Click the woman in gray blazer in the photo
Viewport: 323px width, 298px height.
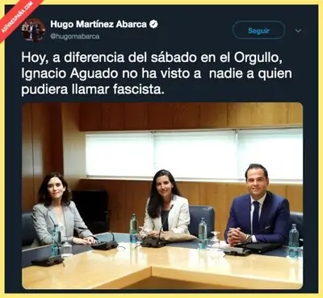pos(60,210)
